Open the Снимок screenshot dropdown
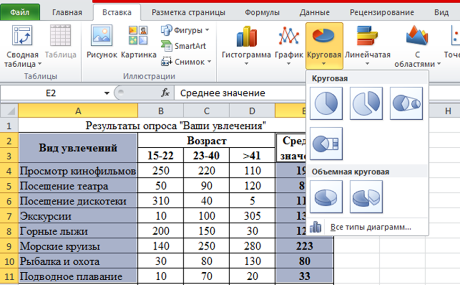 [x=186, y=62]
